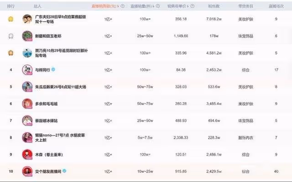Click rank number 4 in 排行 column

point(11,70)
